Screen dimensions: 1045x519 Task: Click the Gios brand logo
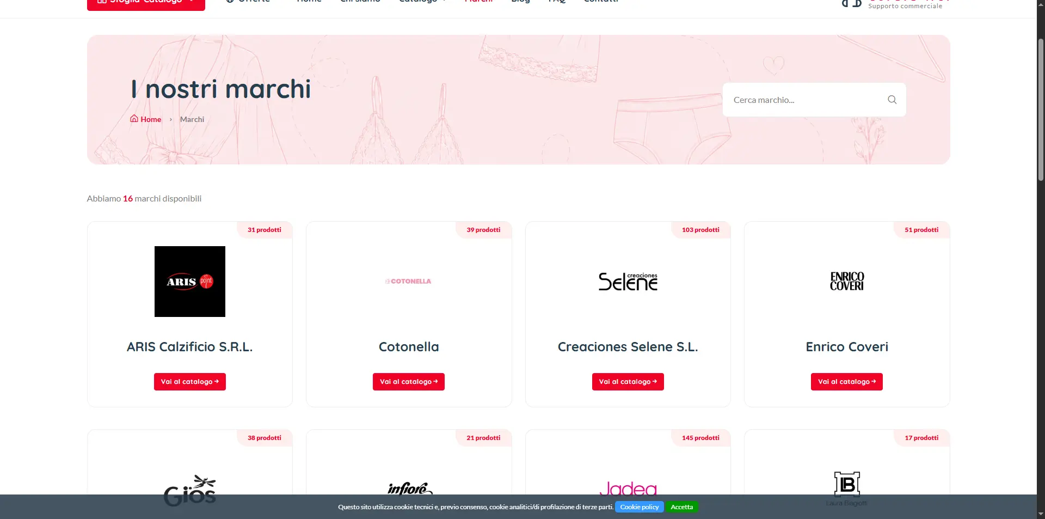point(190,490)
